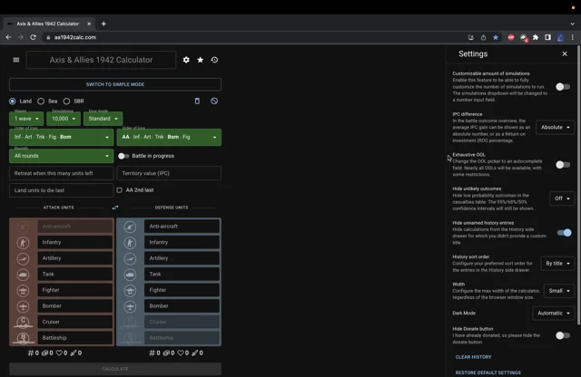Close the Settings panel
This screenshot has height=377, width=581.
point(565,54)
